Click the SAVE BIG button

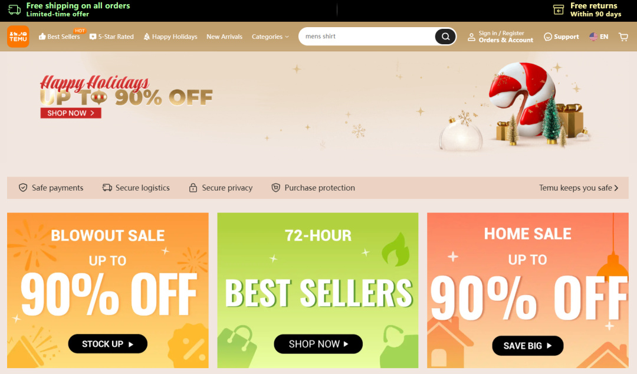point(527,346)
